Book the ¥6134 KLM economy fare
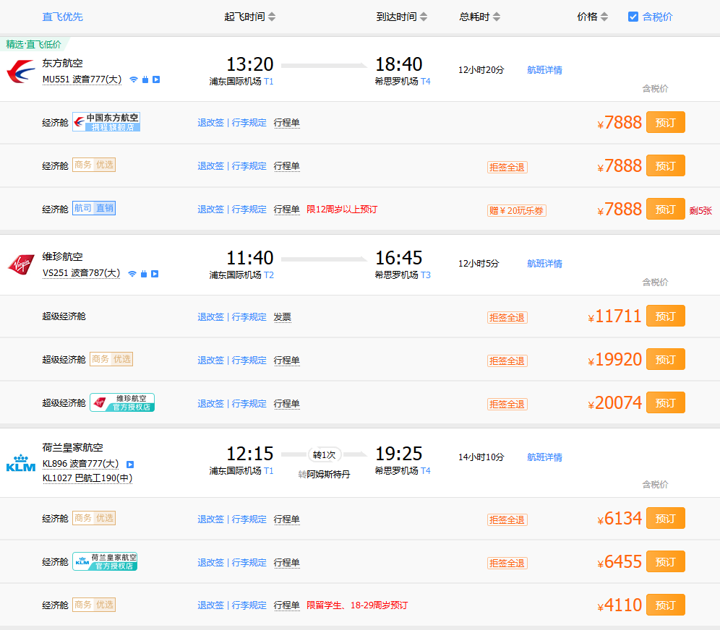Screen dimensions: 720x630 click(665, 519)
